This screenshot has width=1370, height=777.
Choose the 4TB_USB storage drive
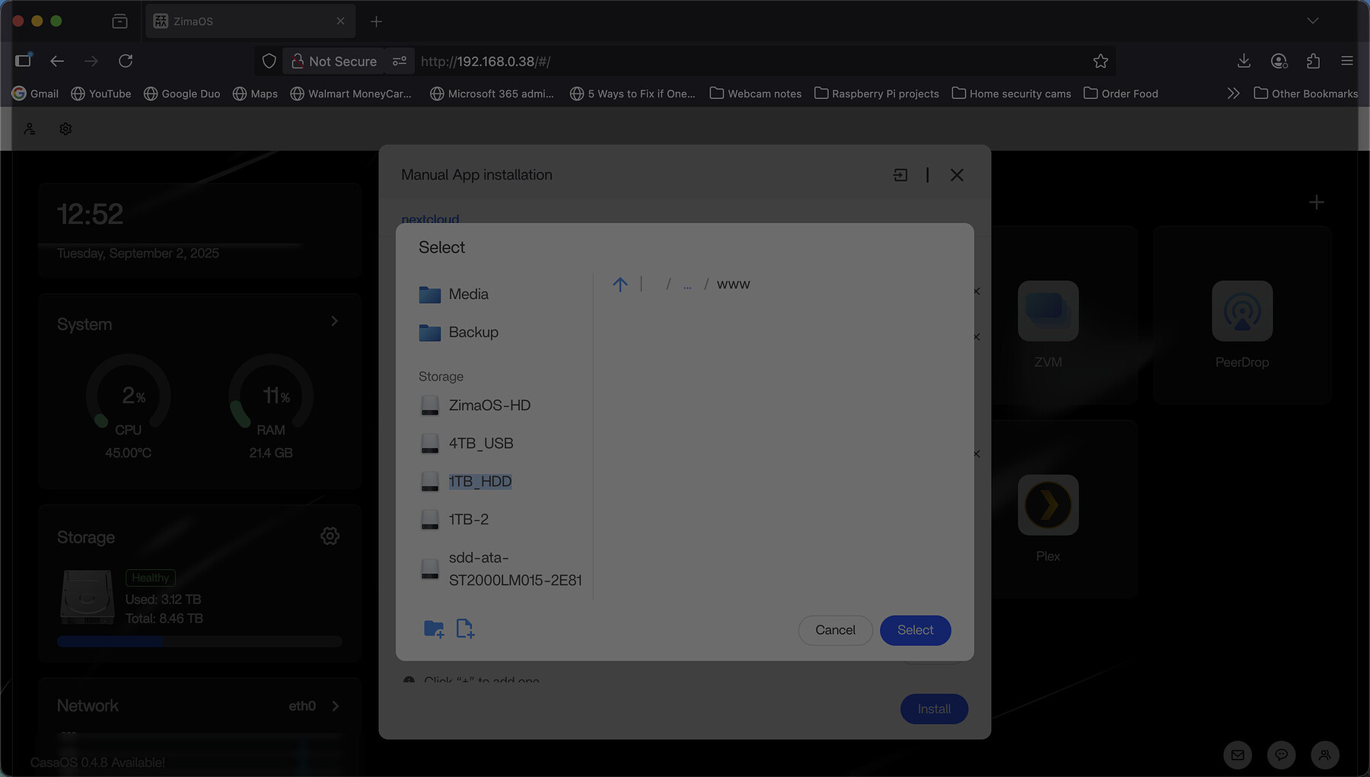[x=479, y=444]
